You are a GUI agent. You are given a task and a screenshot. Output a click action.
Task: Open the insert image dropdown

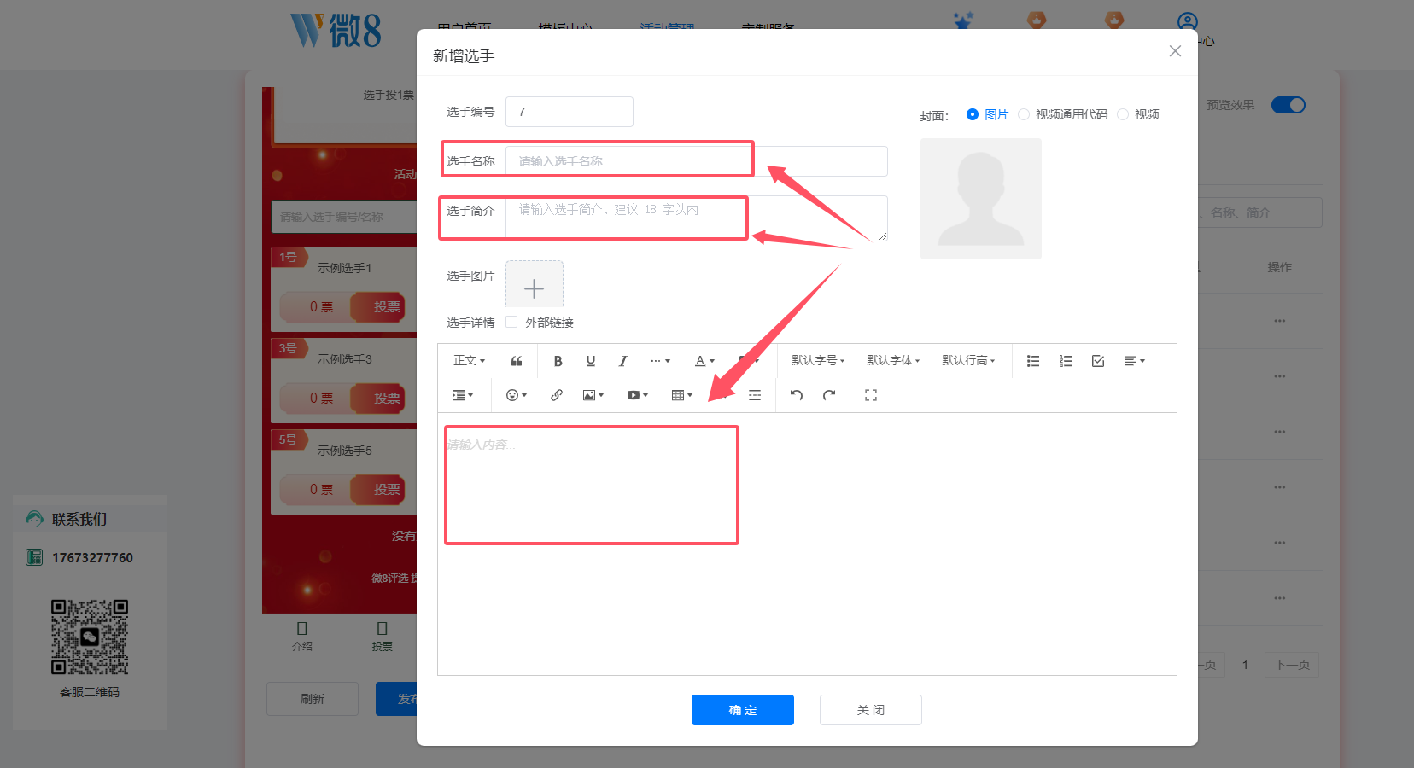[x=593, y=395]
